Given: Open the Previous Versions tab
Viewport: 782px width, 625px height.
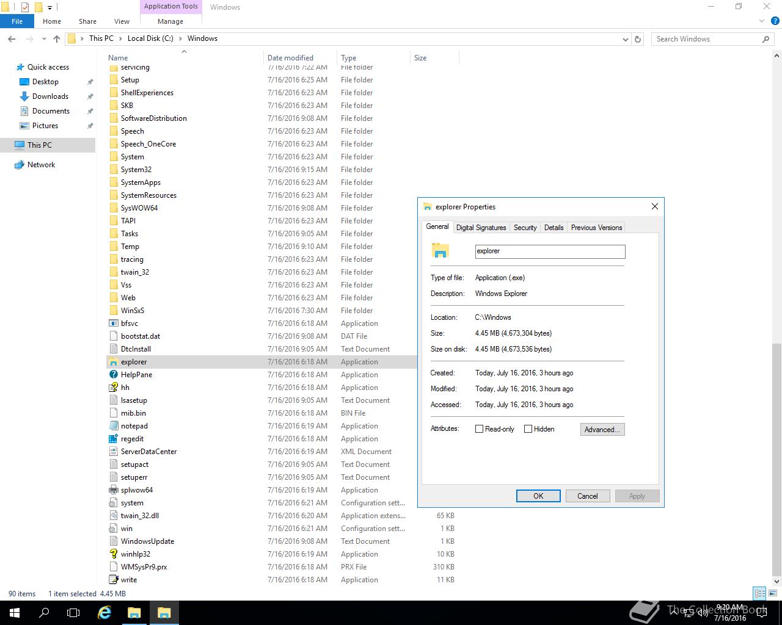Looking at the screenshot, I should tap(597, 228).
